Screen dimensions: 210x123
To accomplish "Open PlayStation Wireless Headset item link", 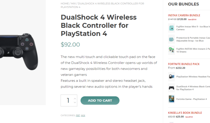I will point(193,76).
